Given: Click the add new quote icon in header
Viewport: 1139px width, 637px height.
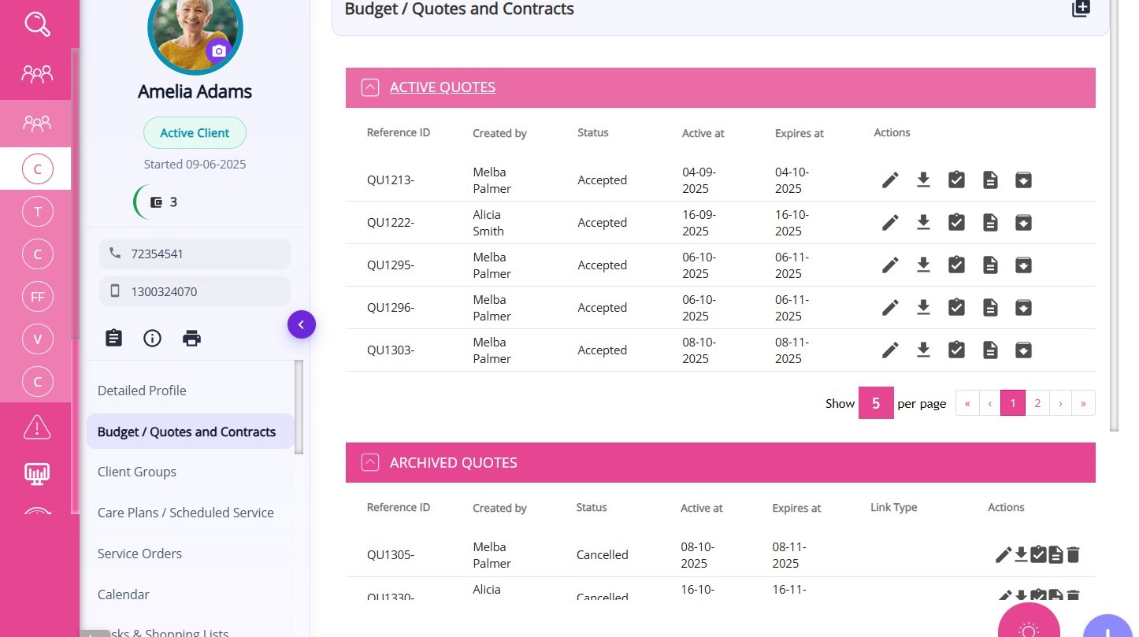Looking at the screenshot, I should [1081, 9].
